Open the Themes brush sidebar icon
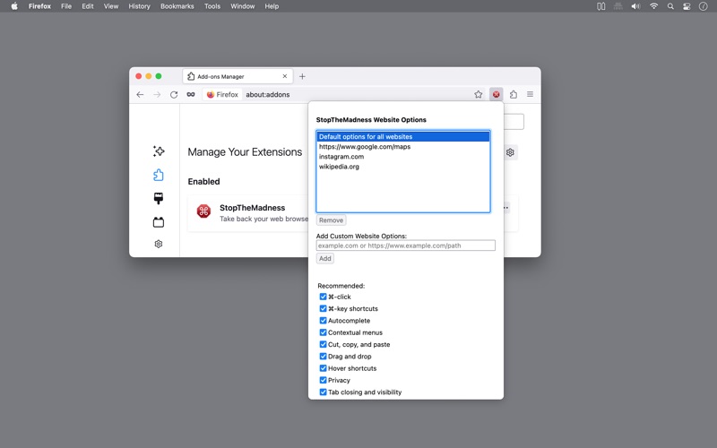The width and height of the screenshot is (717, 448). [x=159, y=198]
